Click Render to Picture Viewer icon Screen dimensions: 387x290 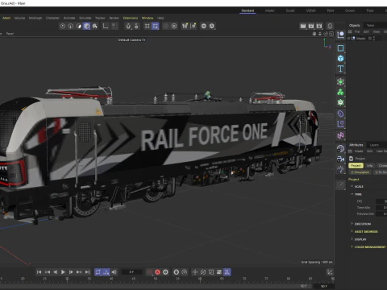point(311,26)
